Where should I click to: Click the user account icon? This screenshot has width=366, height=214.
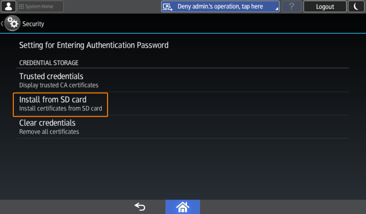(x=9, y=7)
